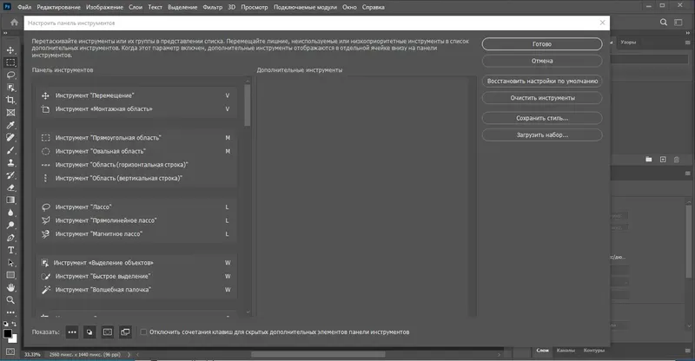695x361 pixels.
Task: Click scroll-down arrow of tools list
Action: (248, 312)
